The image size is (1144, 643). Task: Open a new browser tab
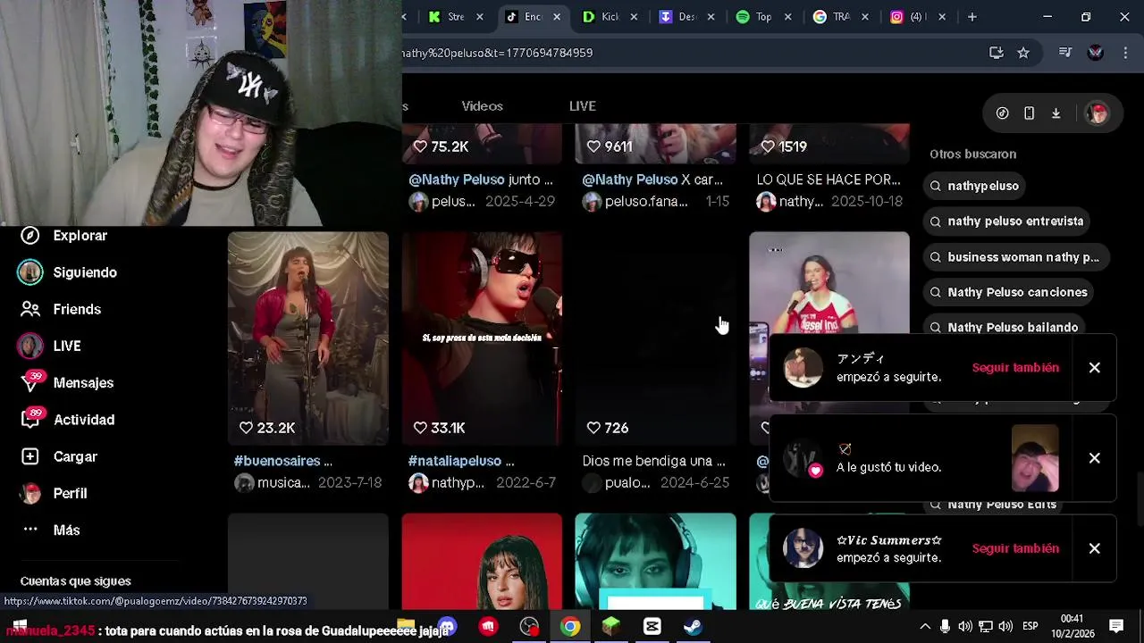tap(972, 17)
